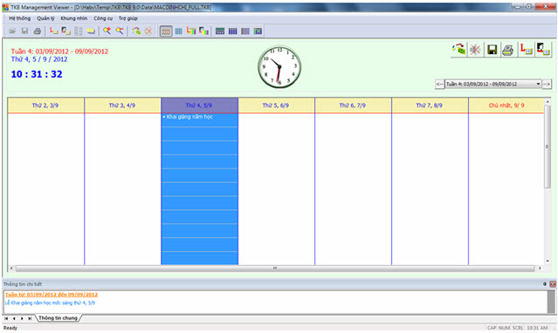The width and height of the screenshot is (558, 333).
Task: Click the large red L timetable icon
Action: [x=526, y=50]
